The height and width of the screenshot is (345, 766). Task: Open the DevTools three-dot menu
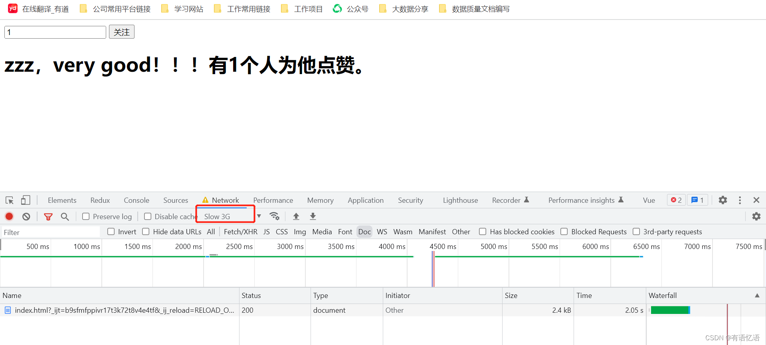(x=740, y=200)
